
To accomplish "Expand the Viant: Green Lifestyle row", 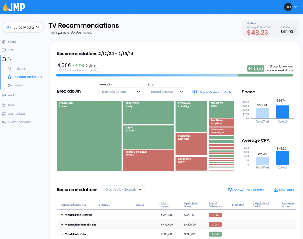I will (x=62, y=215).
